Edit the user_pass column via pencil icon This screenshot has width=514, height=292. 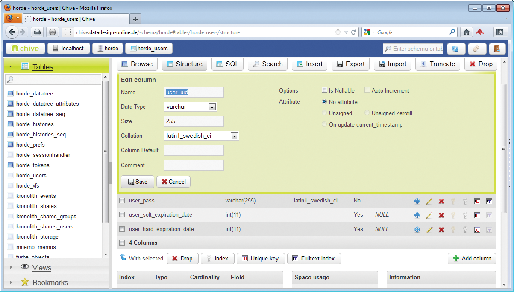coord(429,201)
